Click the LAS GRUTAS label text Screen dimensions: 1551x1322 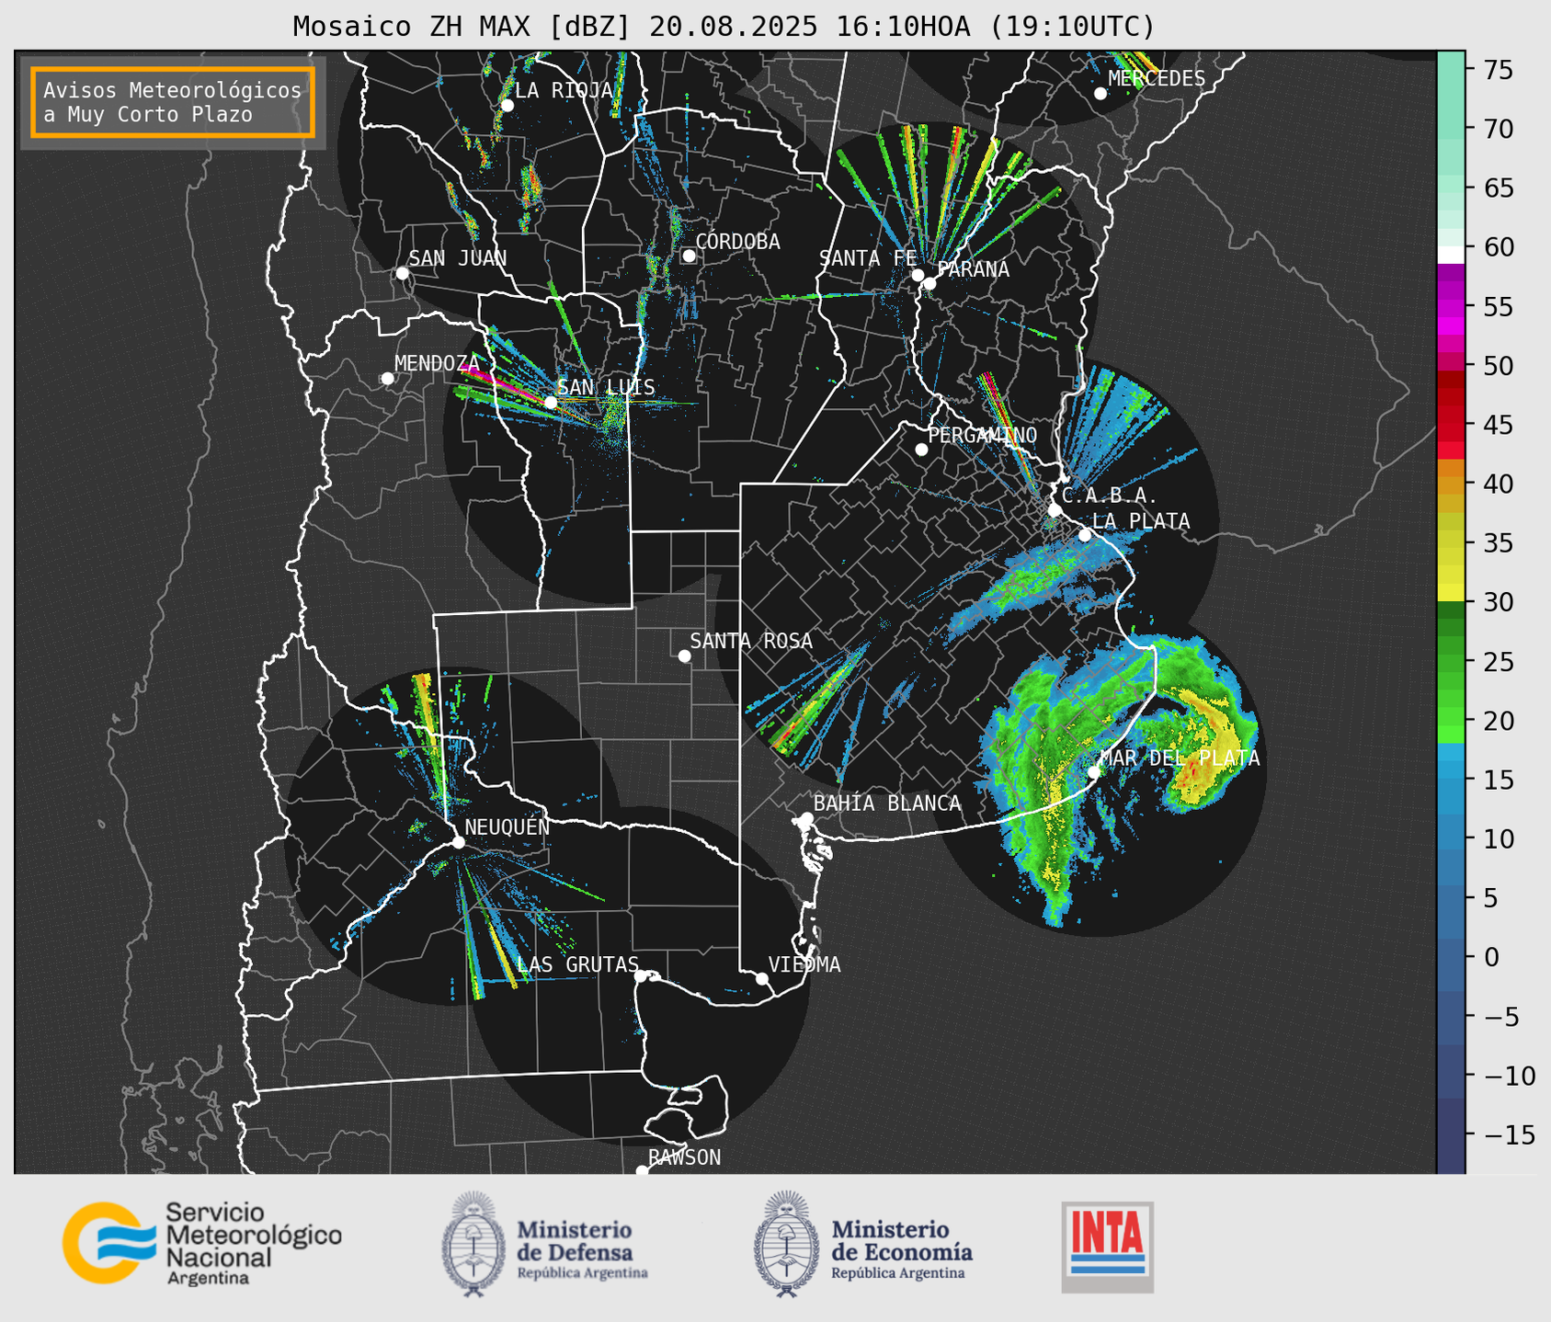coord(578,964)
